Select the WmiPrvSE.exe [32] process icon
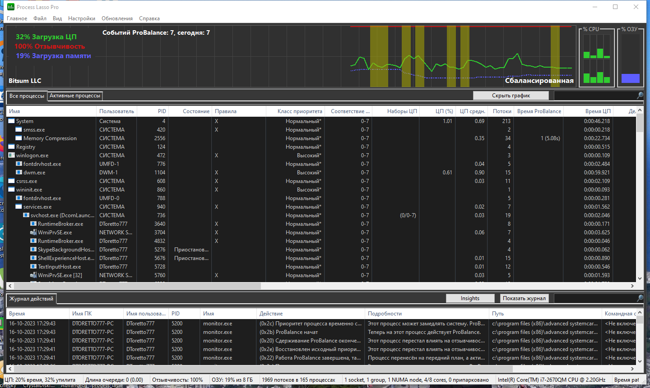The image size is (650, 388). [33, 275]
